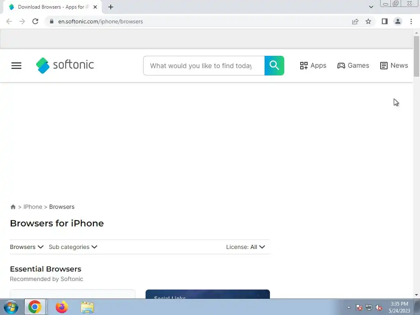Toggle the Chrome side panel

[385, 21]
